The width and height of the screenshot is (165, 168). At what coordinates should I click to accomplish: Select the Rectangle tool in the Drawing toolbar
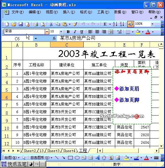[x=70, y=158]
